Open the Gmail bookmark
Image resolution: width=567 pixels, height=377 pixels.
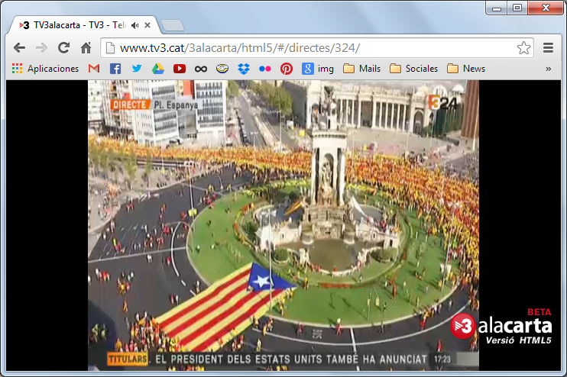(x=94, y=69)
